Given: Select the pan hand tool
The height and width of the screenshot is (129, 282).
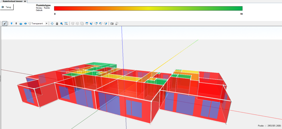Looking at the screenshot, I should (x=57, y=24).
